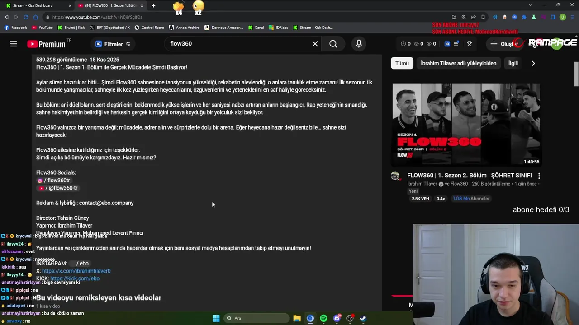
Task: Bookmark this page from the address bar
Action: click(483, 17)
